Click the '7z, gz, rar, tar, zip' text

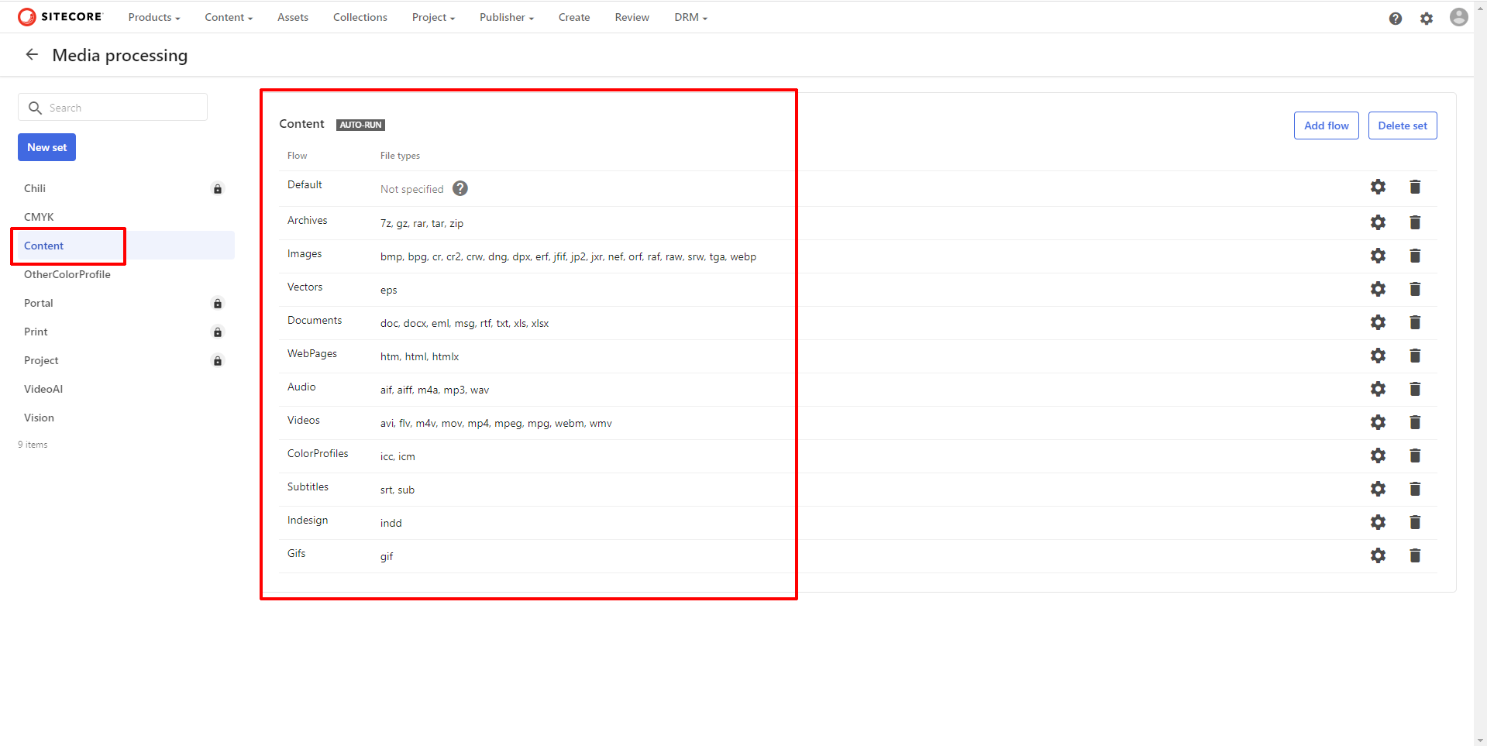point(422,223)
